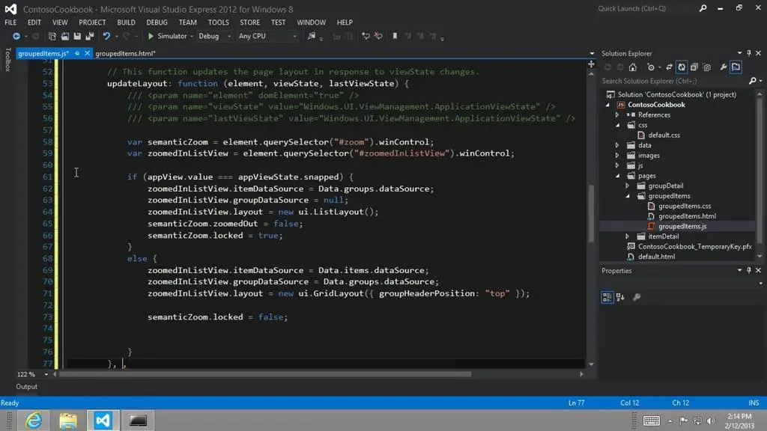
Task: Switch to the groupedItems.html tab
Action: click(x=125, y=53)
